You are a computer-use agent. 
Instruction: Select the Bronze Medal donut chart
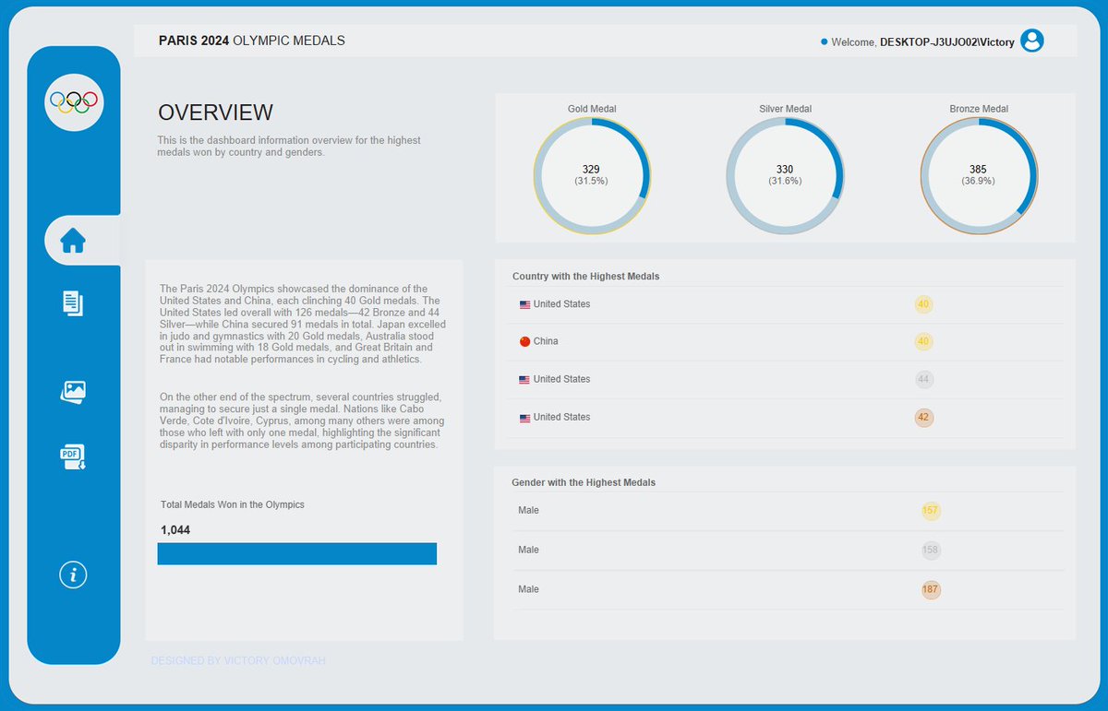click(979, 176)
